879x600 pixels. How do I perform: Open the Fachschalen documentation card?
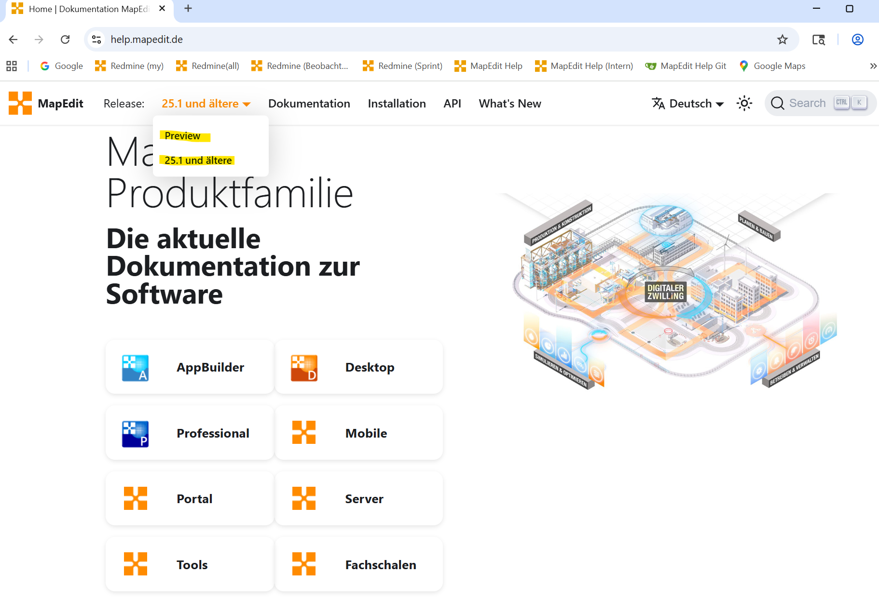click(x=358, y=564)
